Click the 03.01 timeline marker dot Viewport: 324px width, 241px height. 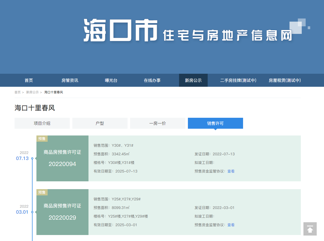32,212
